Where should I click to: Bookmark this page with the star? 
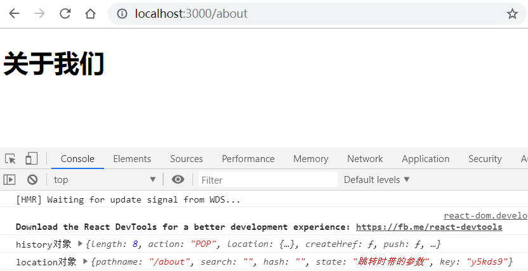tap(512, 14)
